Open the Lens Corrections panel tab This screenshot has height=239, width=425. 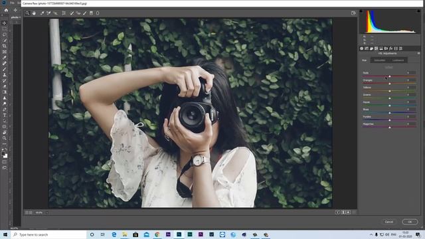coord(386,48)
